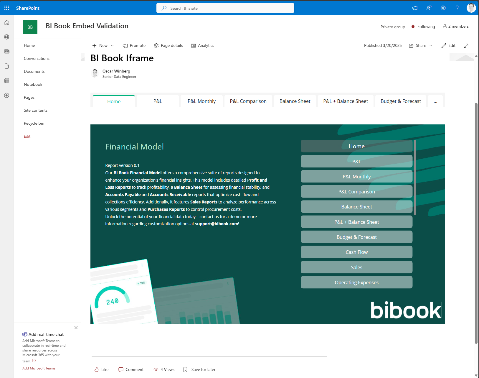
Task: Show the 4 Views details
Action: coord(164,369)
